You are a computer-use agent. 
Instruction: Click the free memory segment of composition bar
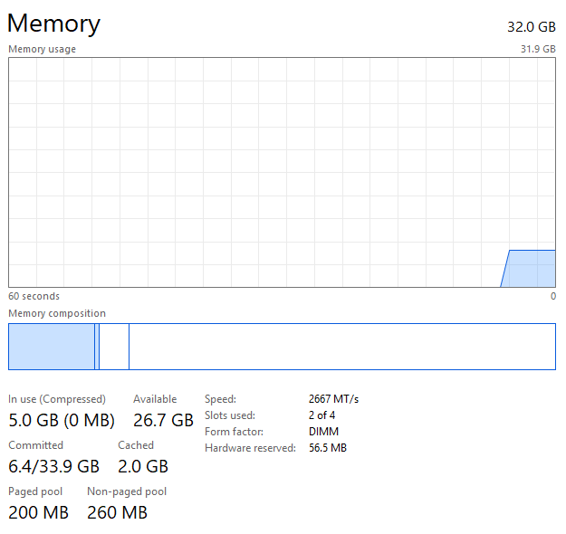click(x=341, y=347)
